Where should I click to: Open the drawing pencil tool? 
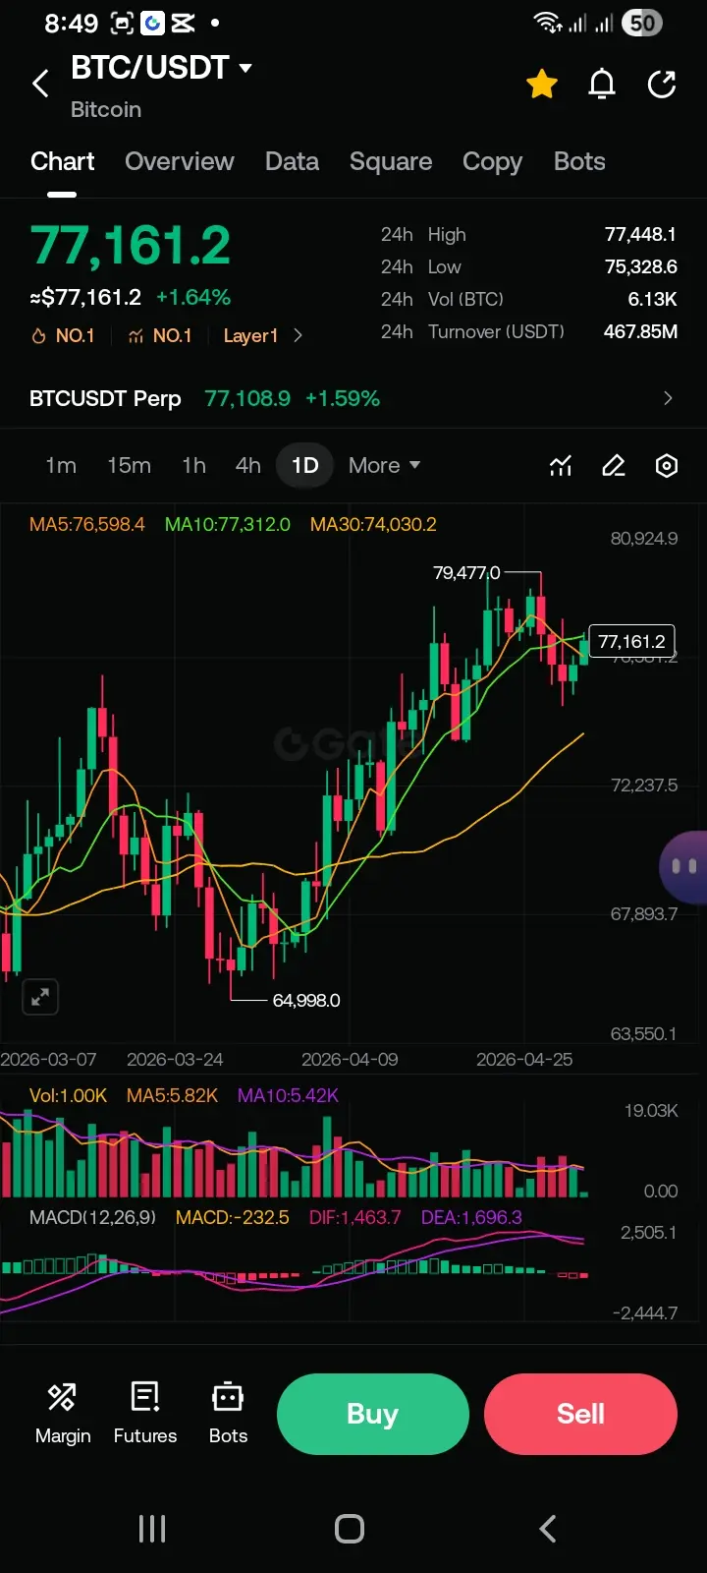pos(614,465)
